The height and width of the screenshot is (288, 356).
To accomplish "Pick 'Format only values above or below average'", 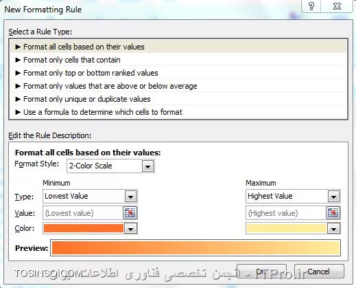I will pyautogui.click(x=178, y=86).
